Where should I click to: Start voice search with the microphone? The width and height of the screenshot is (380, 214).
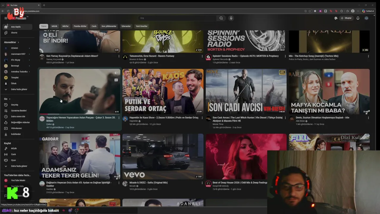(231, 18)
